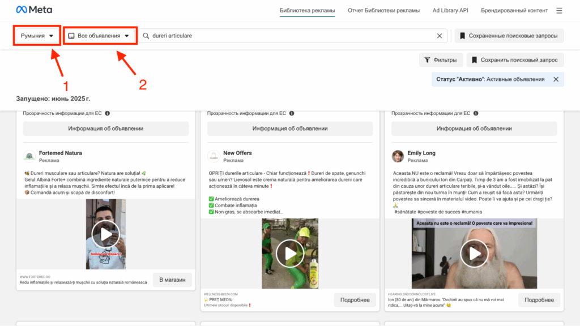The height and width of the screenshot is (326, 580).
Task: Open the Fortemed Natura page name
Action: (60, 153)
